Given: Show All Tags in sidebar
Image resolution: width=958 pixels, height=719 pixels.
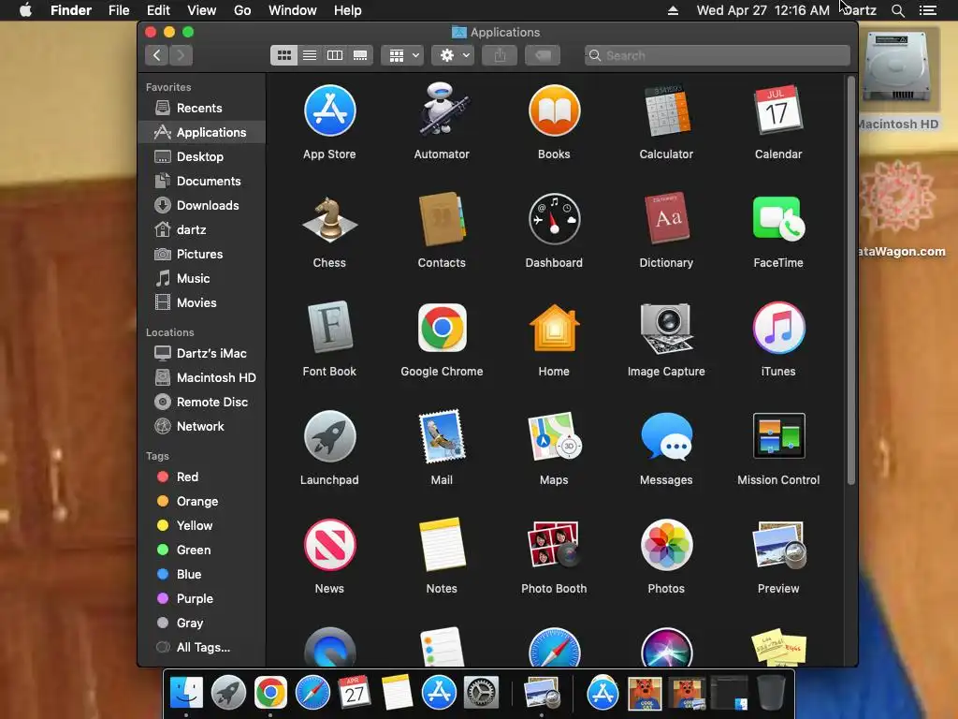Looking at the screenshot, I should [x=202, y=648].
